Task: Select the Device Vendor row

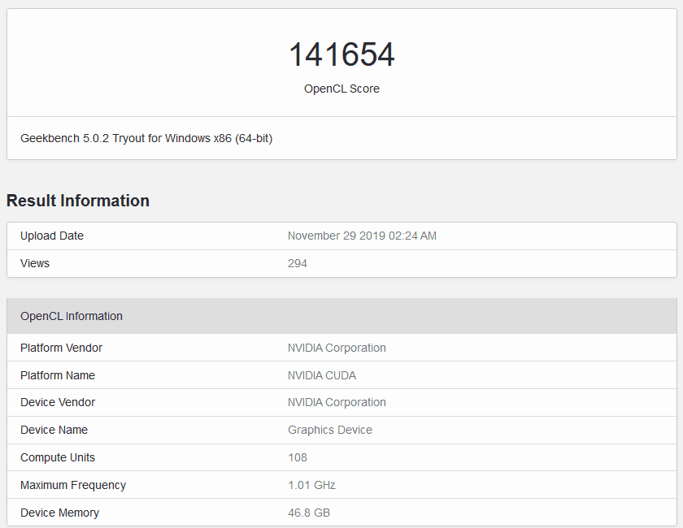Action: click(58, 402)
